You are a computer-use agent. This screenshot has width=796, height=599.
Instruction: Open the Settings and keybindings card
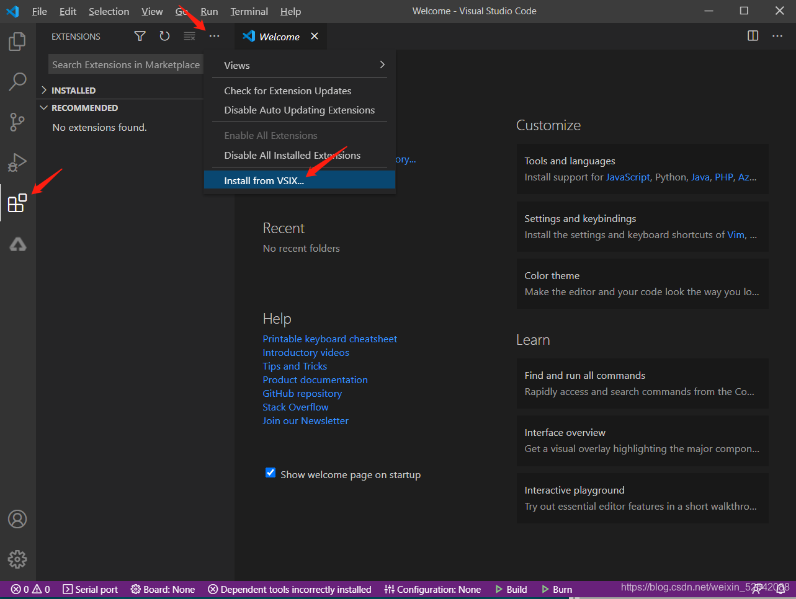pos(642,226)
